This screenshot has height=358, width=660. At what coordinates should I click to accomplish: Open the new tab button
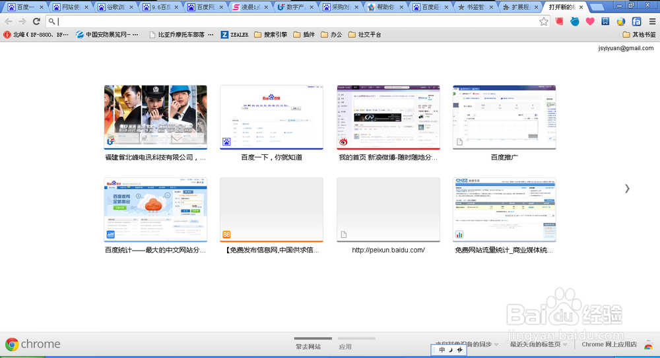[x=597, y=7]
